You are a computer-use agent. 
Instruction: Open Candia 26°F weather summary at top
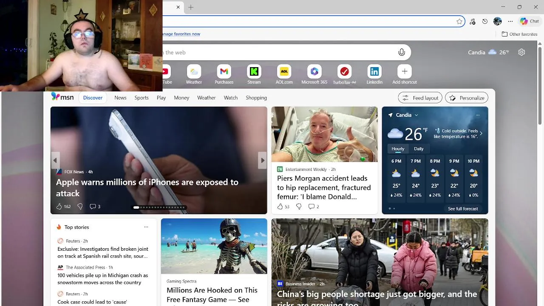(488, 52)
